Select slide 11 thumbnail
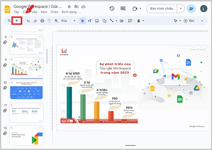The image size is (212, 150). pyautogui.click(x=26, y=113)
